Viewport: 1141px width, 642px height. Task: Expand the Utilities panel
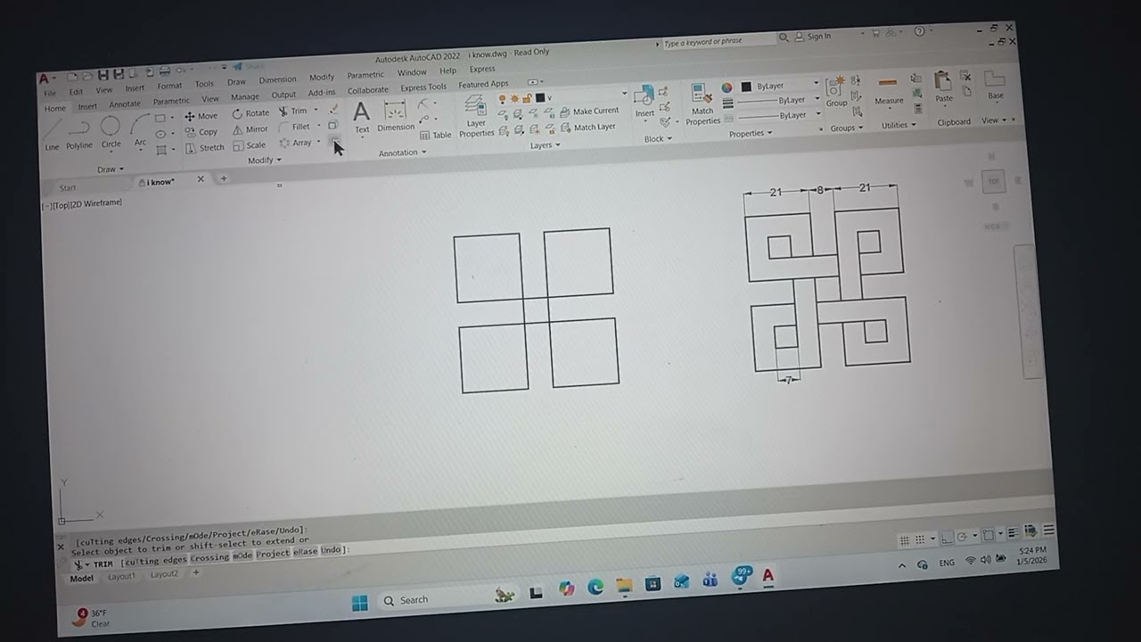899,126
